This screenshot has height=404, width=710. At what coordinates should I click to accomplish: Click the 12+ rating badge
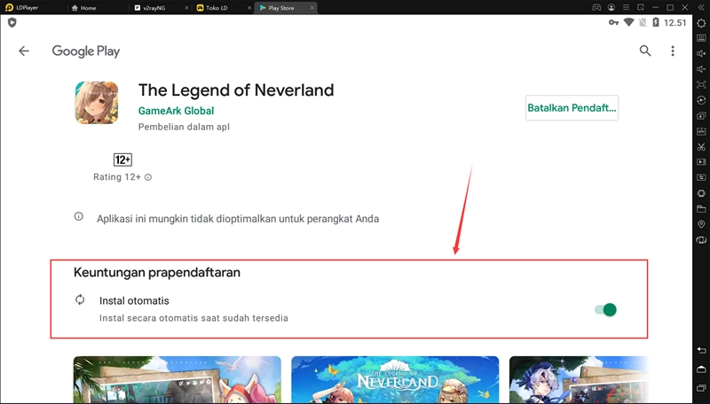point(122,159)
